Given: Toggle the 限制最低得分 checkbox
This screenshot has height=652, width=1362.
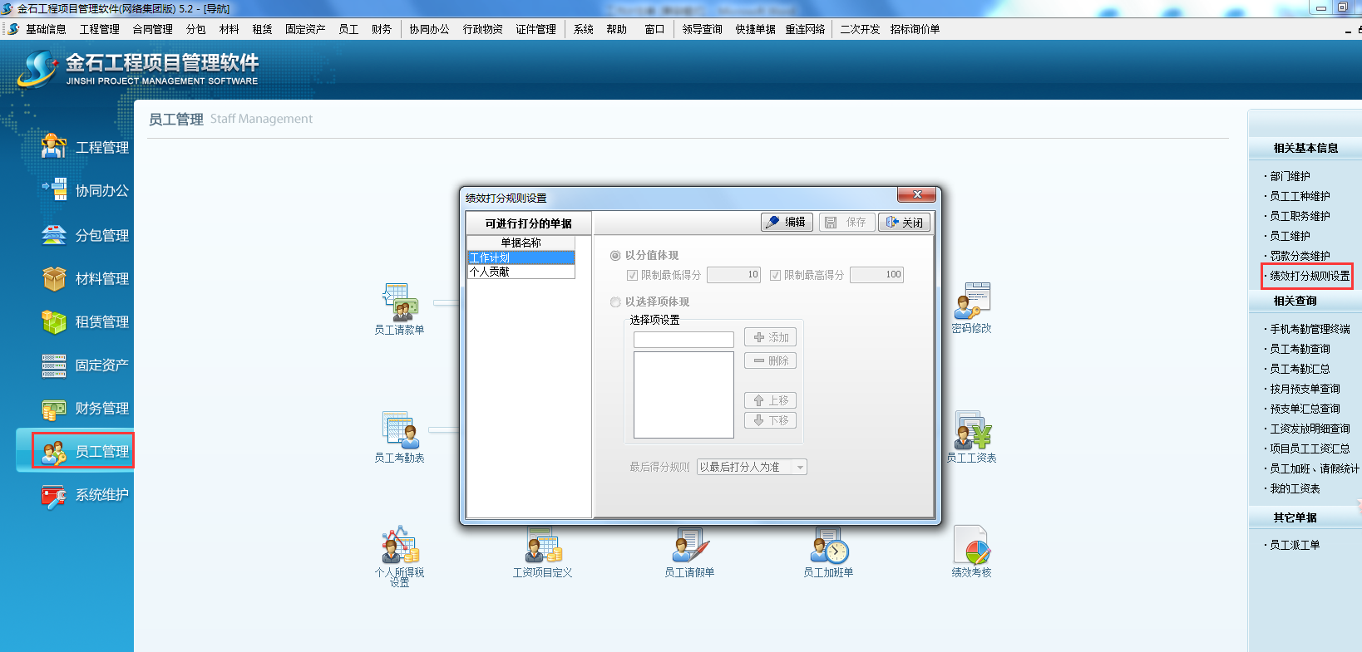Looking at the screenshot, I should click(632, 275).
